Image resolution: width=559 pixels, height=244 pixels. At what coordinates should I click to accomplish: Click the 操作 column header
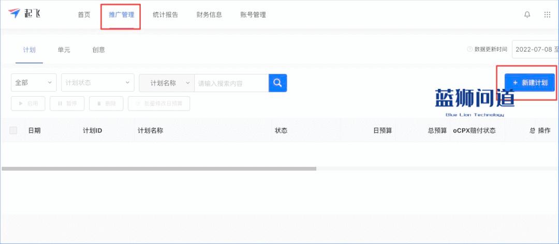(x=545, y=131)
